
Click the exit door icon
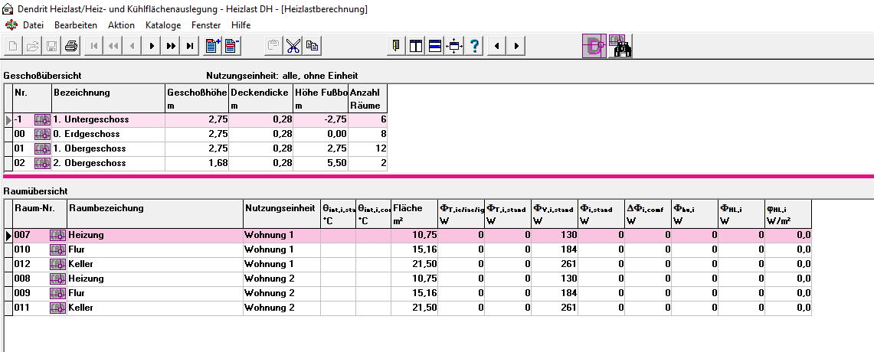pos(396,46)
